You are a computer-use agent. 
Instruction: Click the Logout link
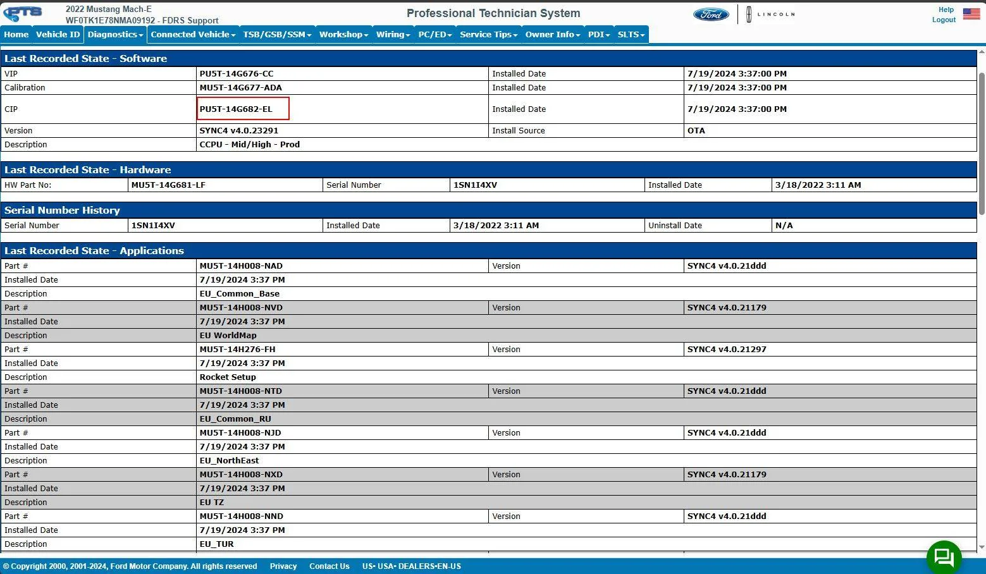coord(944,20)
